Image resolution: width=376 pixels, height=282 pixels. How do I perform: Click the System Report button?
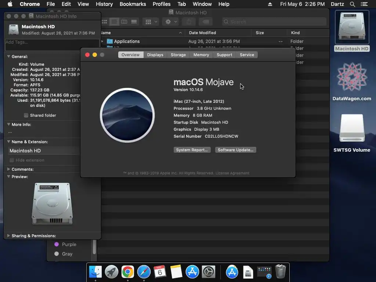click(x=192, y=150)
